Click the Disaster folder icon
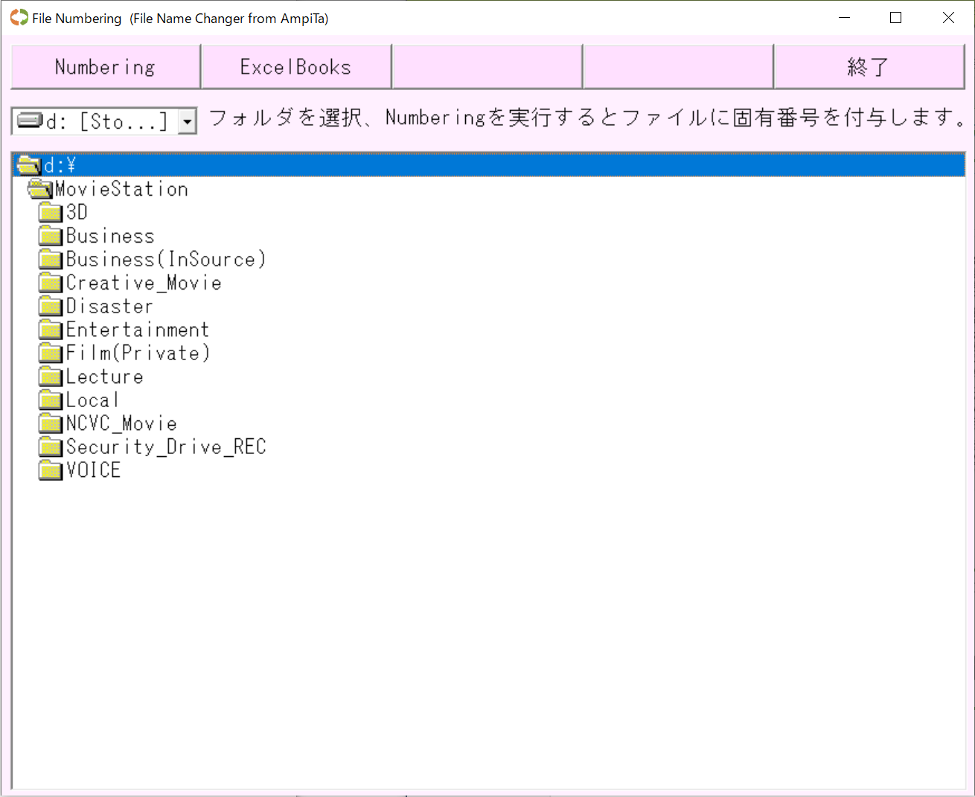Image resolution: width=975 pixels, height=797 pixels. [x=51, y=306]
